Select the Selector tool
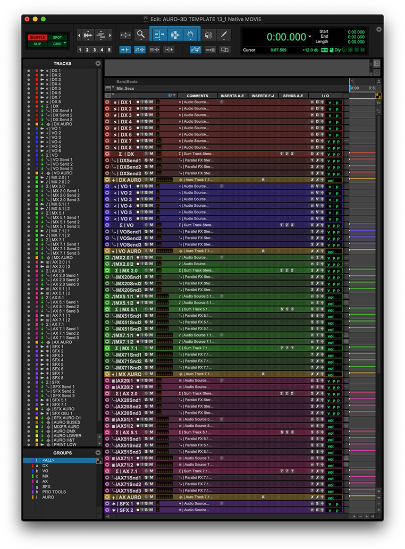405x549 pixels. tap(174, 35)
